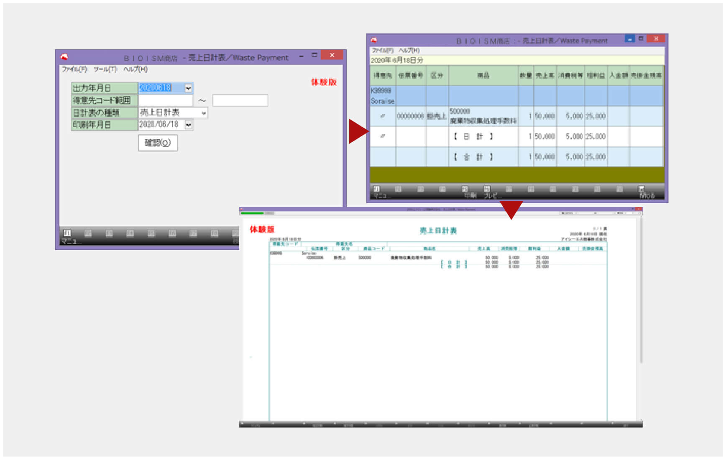Screen dimensions: 726x460
Task: Open 印刷年月日 date dropdown arrow
Action: coord(188,125)
